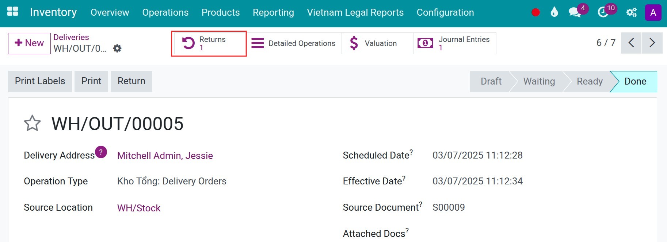The height and width of the screenshot is (242, 667).
Task: Go back to Deliveries breadcrumb
Action: [71, 37]
